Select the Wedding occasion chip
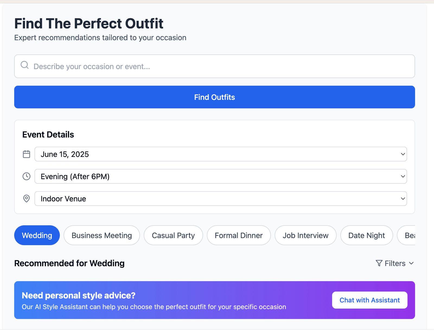This screenshot has height=333, width=434. (x=37, y=235)
